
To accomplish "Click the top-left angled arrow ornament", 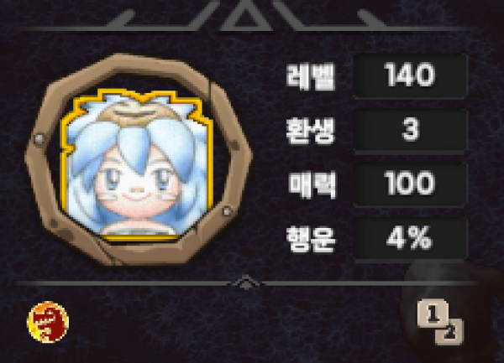I will pyautogui.click(x=120, y=18).
